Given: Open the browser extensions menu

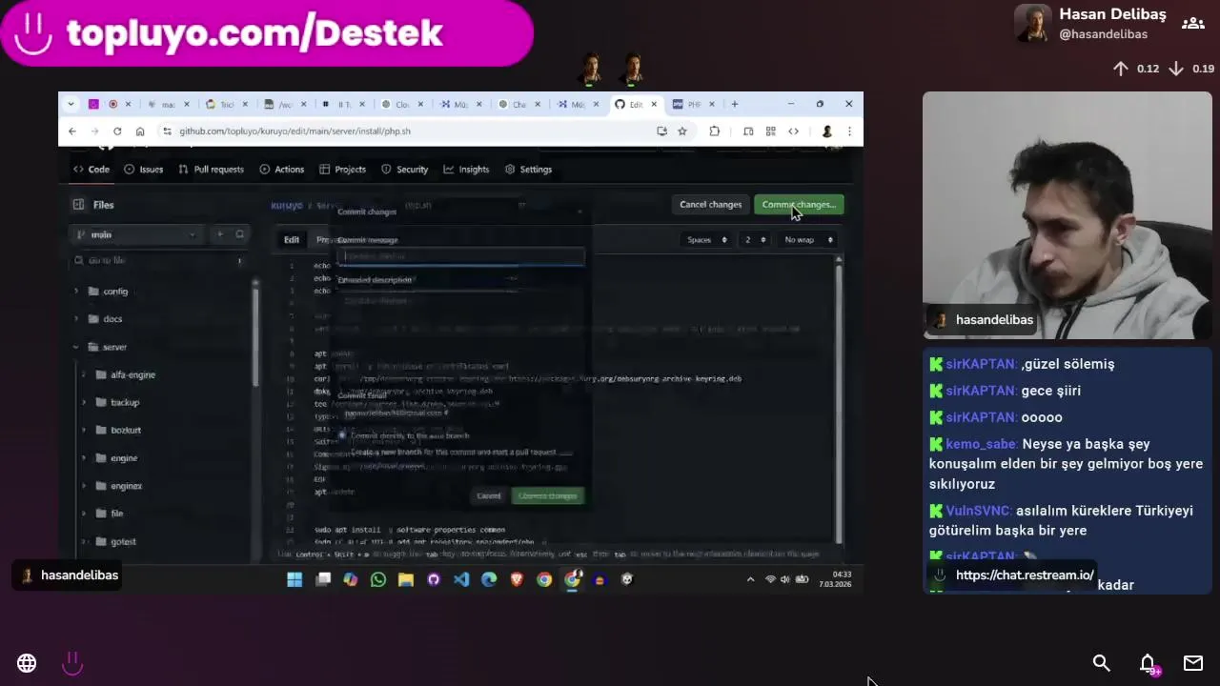Looking at the screenshot, I should pos(714,131).
